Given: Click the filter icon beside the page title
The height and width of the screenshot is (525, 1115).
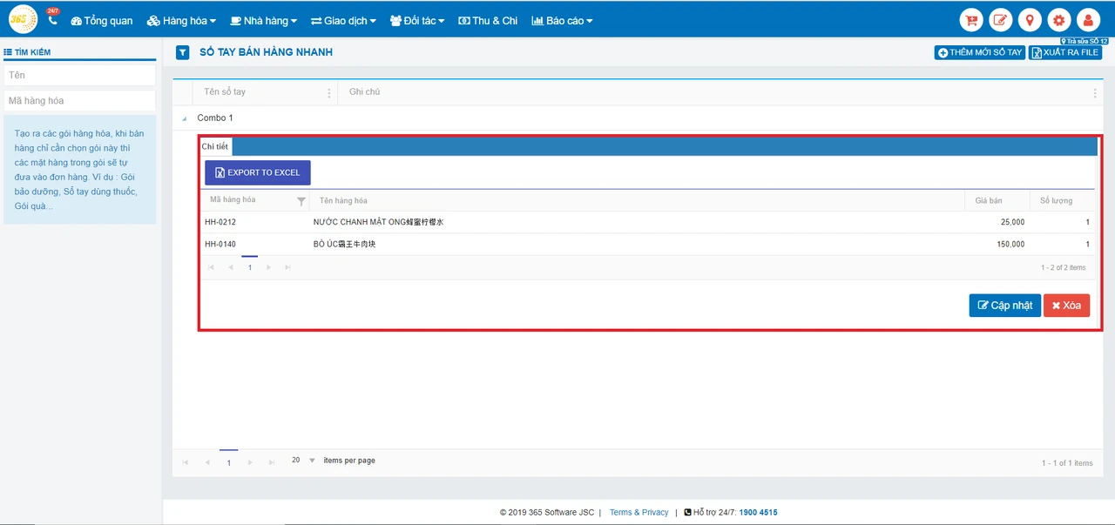Looking at the screenshot, I should coord(183,52).
